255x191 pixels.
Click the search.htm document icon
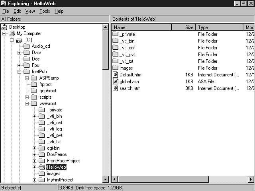coord(116,88)
